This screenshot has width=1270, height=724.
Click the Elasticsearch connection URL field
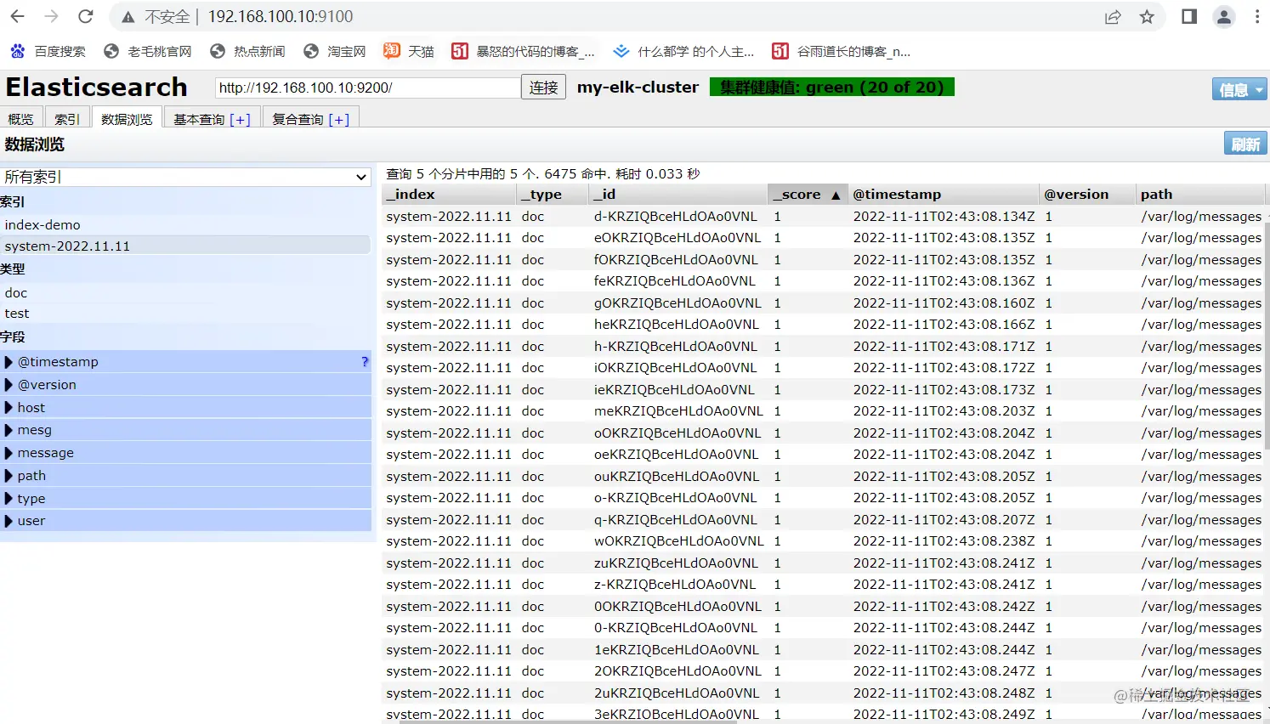click(367, 88)
